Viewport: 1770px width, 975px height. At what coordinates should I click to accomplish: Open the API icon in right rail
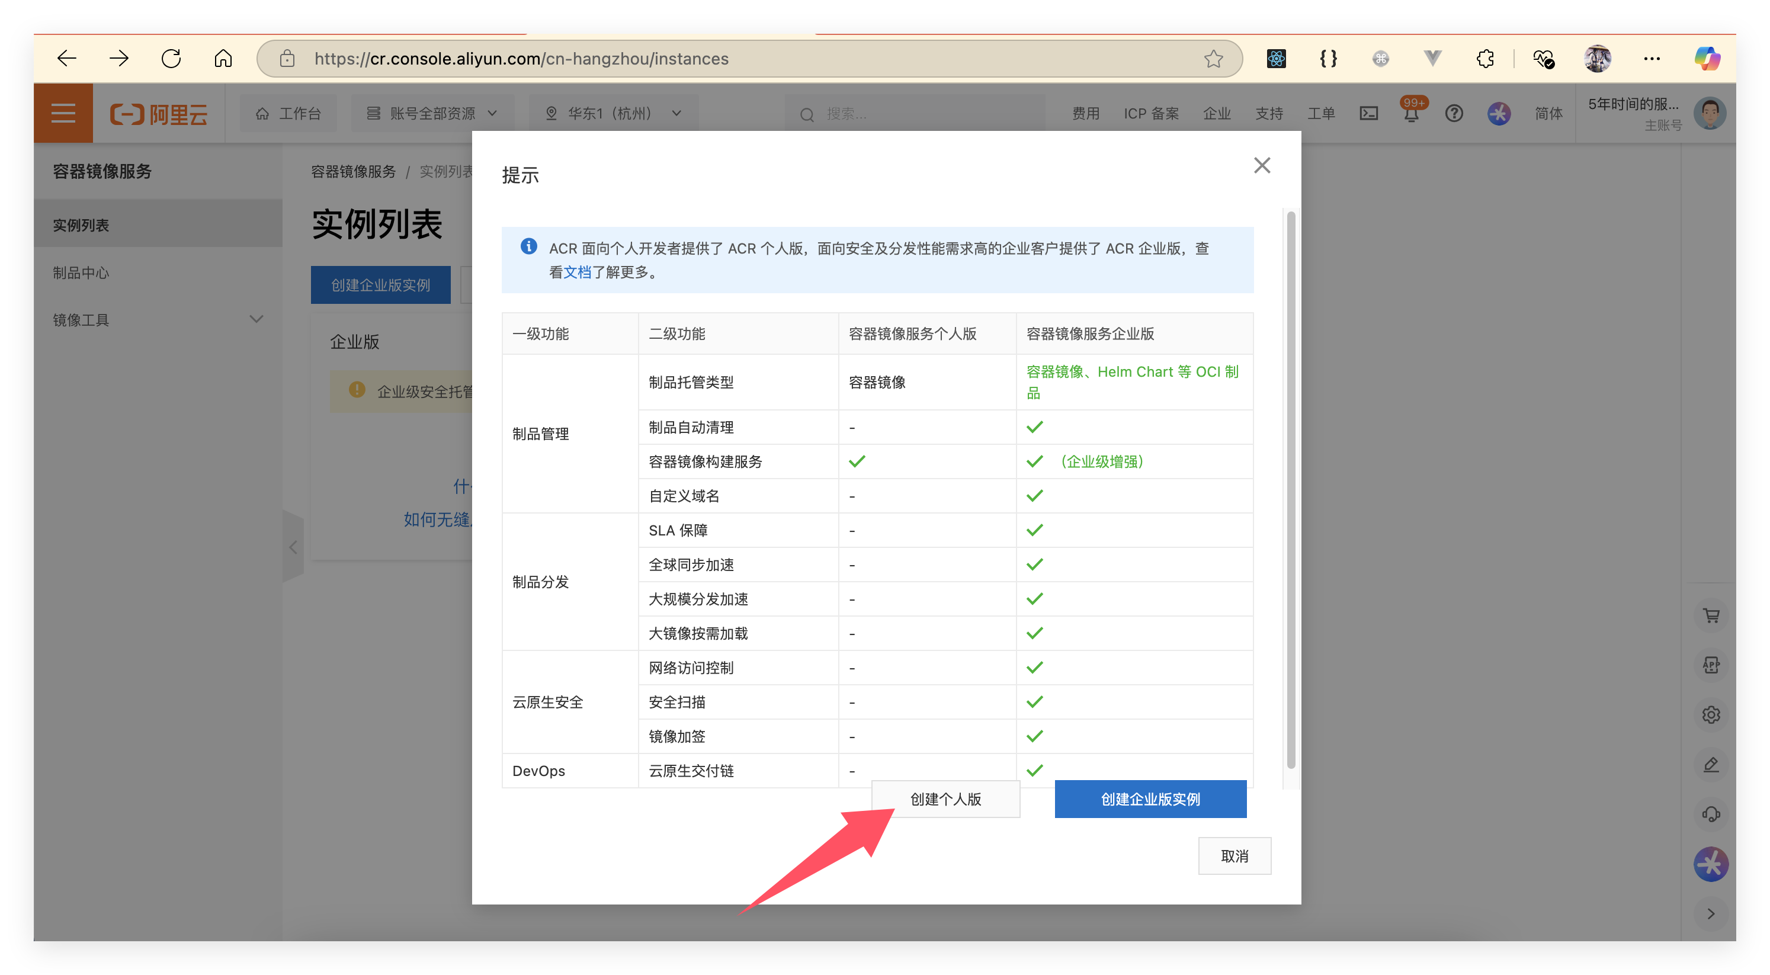tap(1711, 665)
